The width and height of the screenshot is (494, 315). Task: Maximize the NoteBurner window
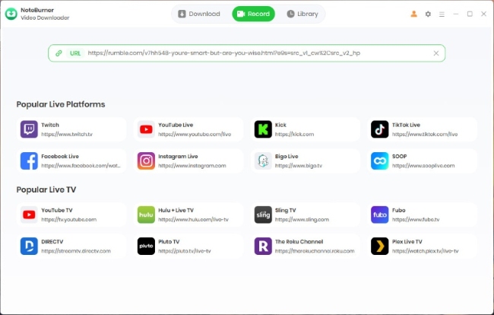pyautogui.click(x=470, y=14)
